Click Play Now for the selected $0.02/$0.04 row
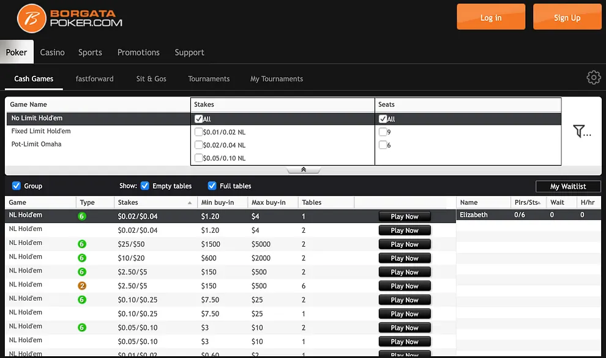Image resolution: width=606 pixels, height=358 pixels. click(x=405, y=216)
